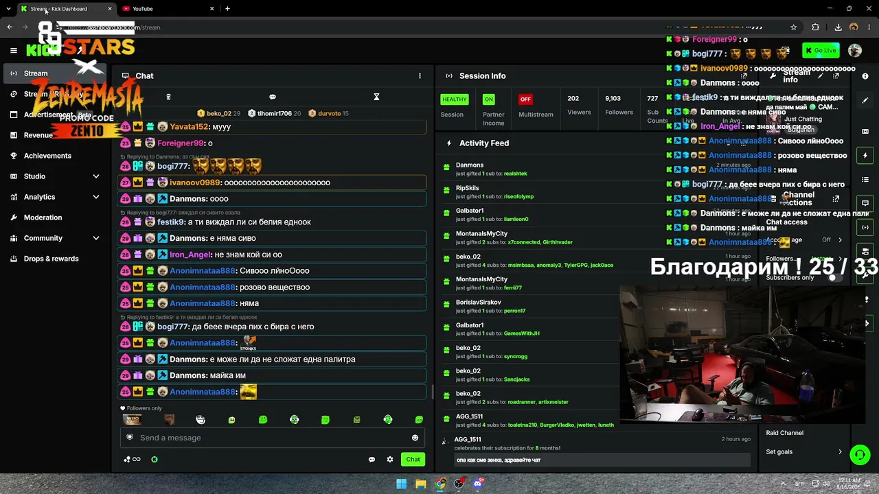Open chat settings gear icon
The height and width of the screenshot is (494, 879).
(x=390, y=460)
